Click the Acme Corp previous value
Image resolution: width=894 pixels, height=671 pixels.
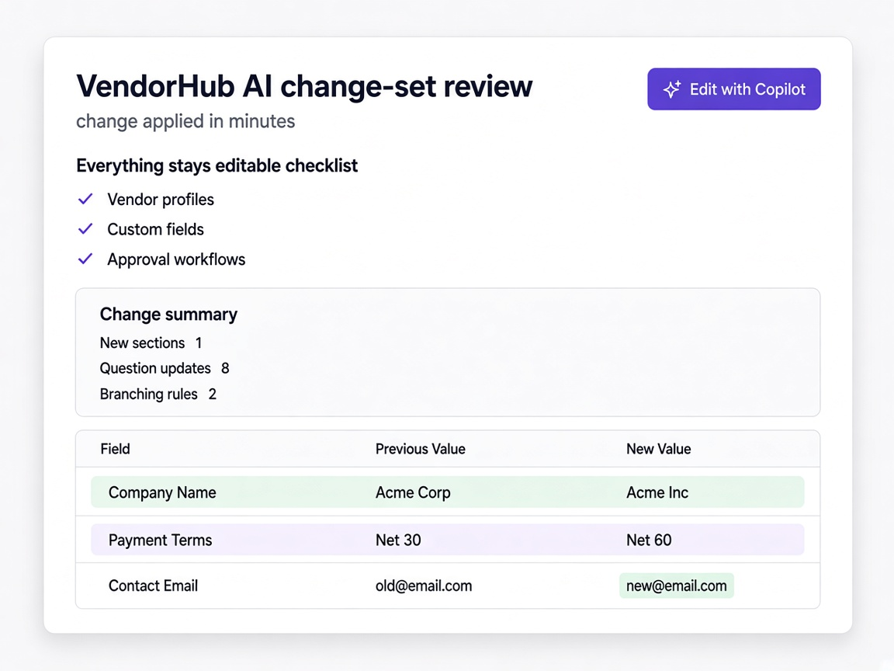pyautogui.click(x=413, y=492)
